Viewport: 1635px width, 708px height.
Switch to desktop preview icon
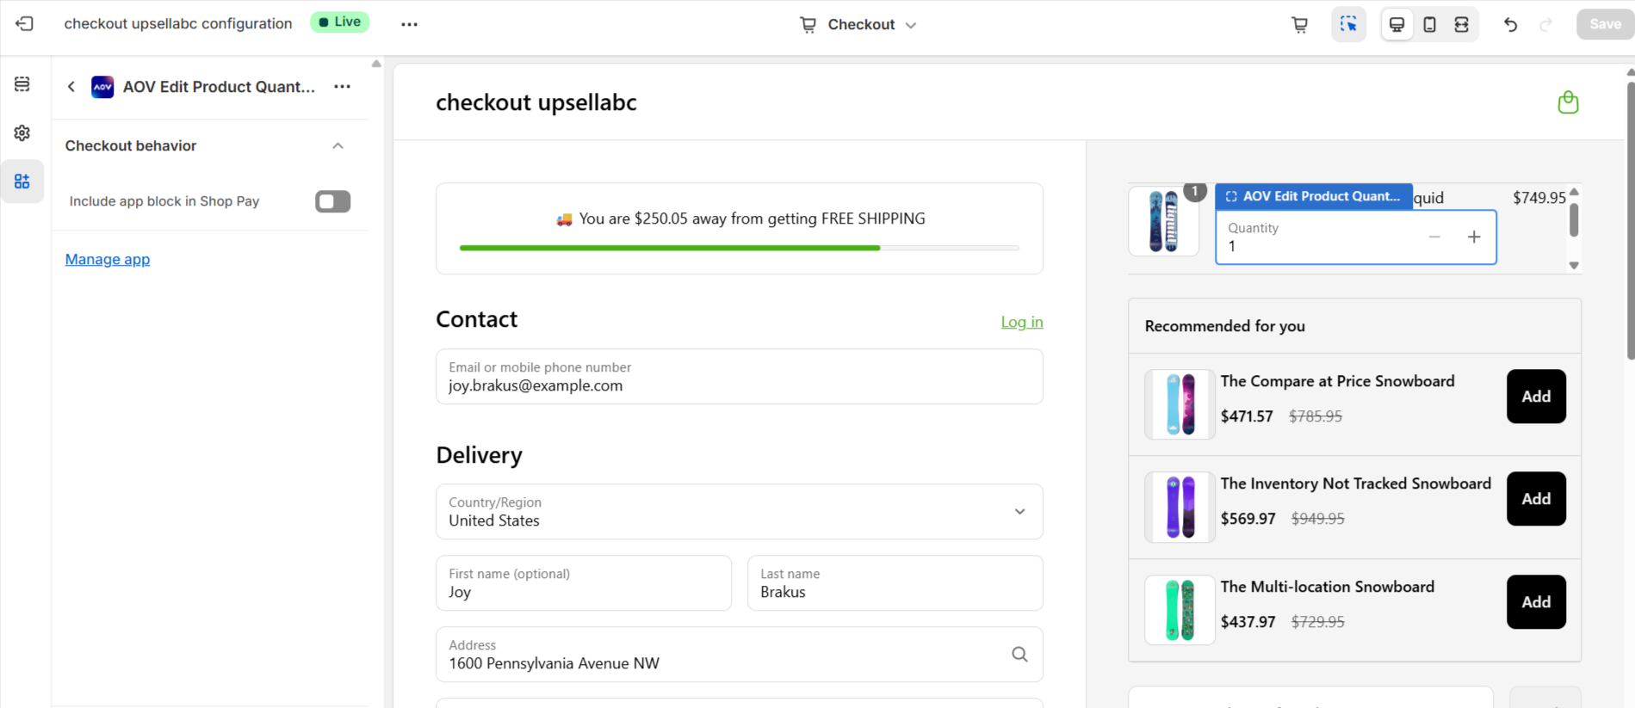pyautogui.click(x=1397, y=25)
